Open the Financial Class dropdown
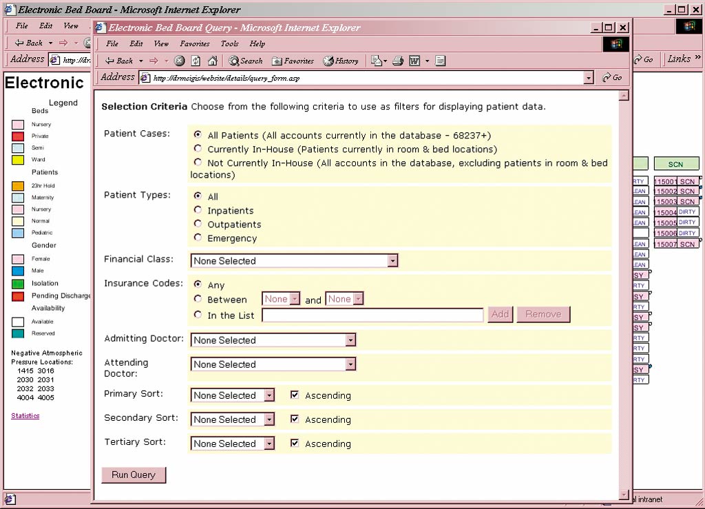Screen dimensions: 705x509 (295, 260)
